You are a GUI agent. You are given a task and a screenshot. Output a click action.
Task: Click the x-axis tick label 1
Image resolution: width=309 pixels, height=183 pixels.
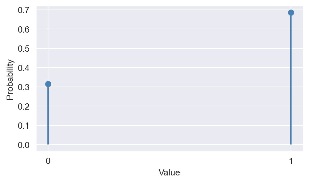[291, 161]
